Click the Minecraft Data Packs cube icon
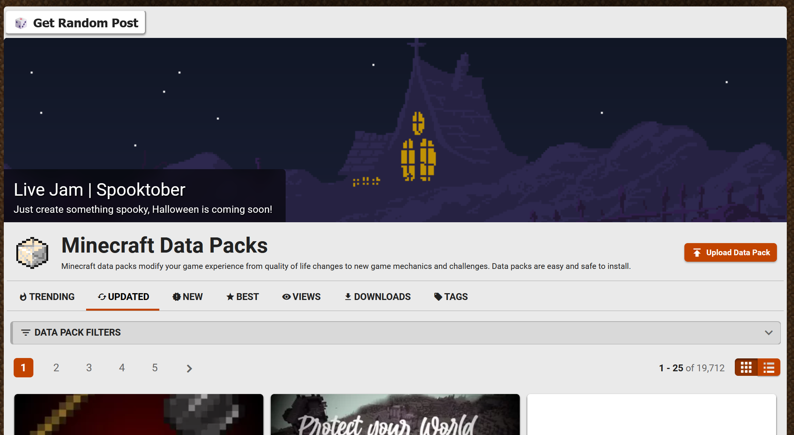 pyautogui.click(x=32, y=253)
